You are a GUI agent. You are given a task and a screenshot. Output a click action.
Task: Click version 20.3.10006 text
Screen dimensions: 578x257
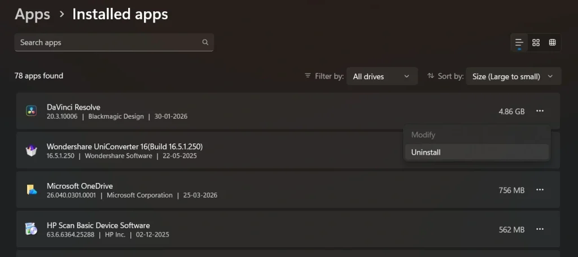(x=62, y=116)
